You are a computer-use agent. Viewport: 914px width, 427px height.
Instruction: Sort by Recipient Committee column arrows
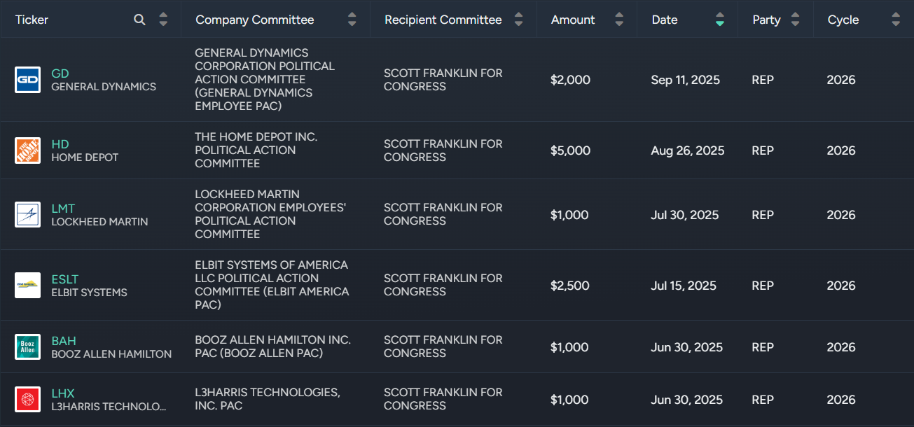(518, 20)
